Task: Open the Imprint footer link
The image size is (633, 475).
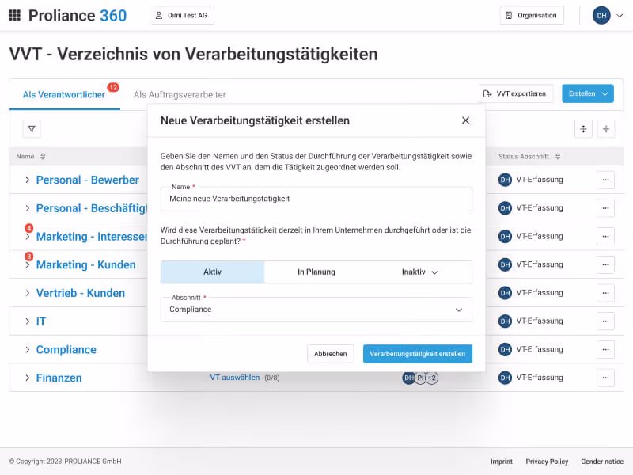Action: pyautogui.click(x=502, y=462)
